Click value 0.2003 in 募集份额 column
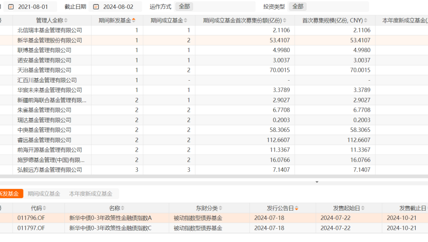The width and height of the screenshot is (428, 242). pos(281,120)
